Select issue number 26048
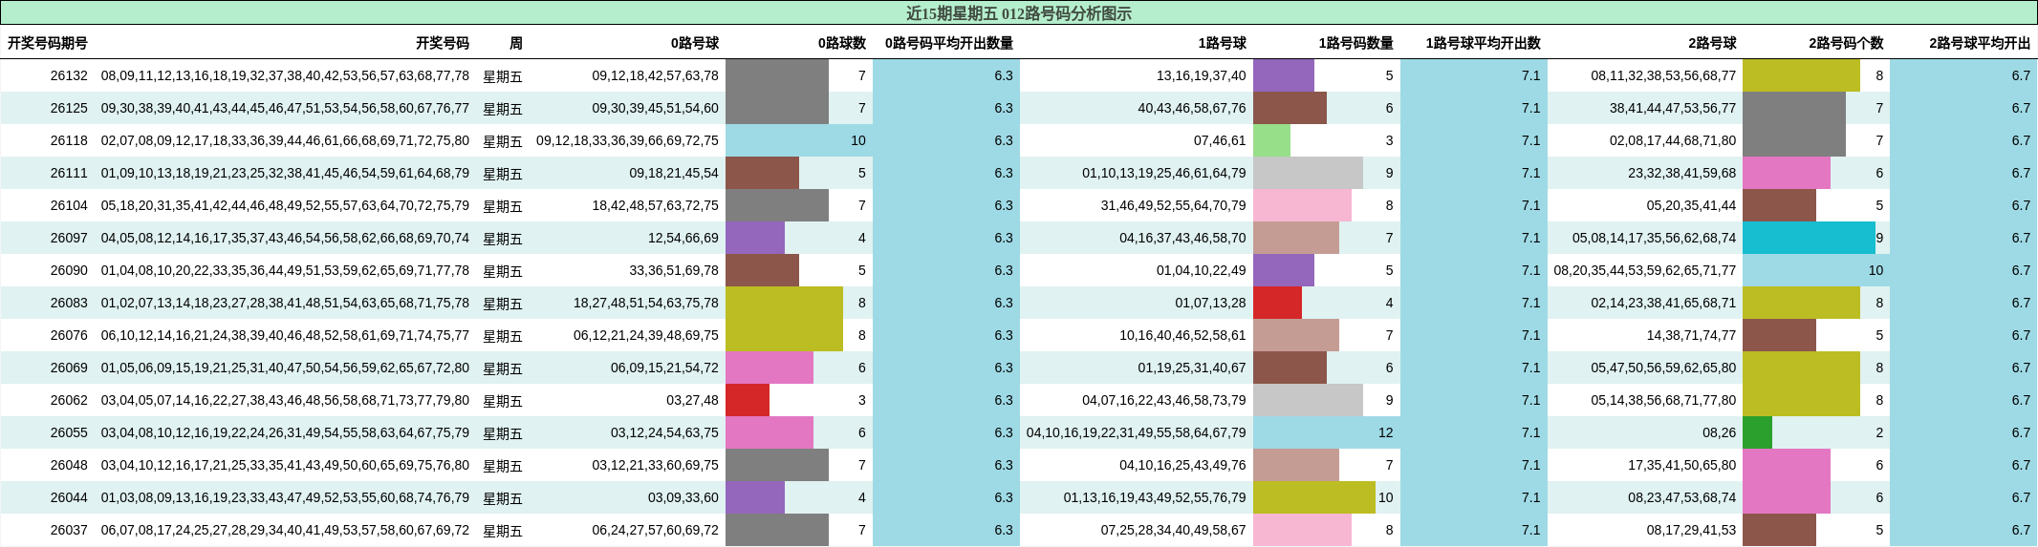 (x=69, y=465)
